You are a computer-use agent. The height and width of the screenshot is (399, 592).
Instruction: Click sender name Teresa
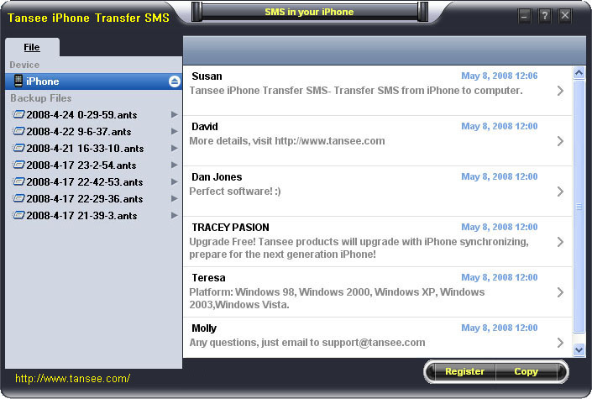(x=208, y=278)
